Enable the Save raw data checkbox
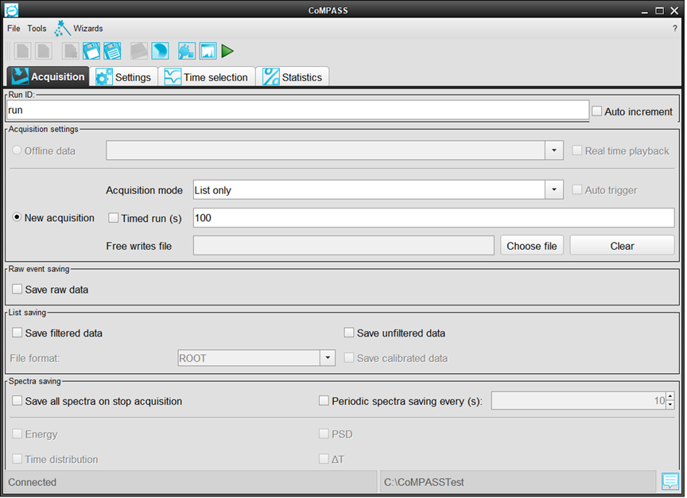The image size is (687, 498). (x=17, y=289)
